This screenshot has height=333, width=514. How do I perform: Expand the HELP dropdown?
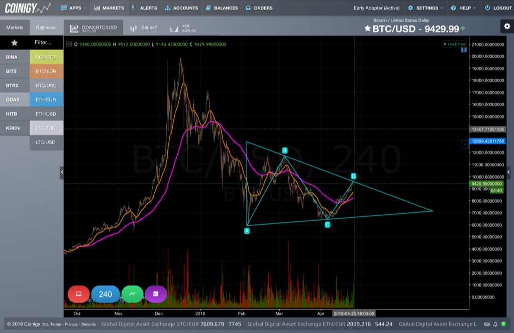[x=463, y=8]
